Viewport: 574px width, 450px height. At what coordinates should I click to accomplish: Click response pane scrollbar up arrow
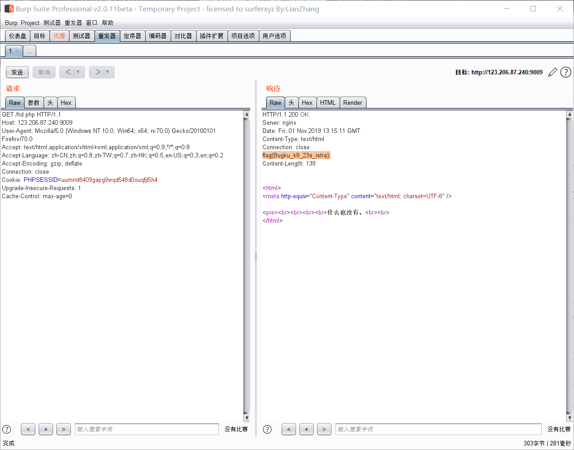(569, 114)
